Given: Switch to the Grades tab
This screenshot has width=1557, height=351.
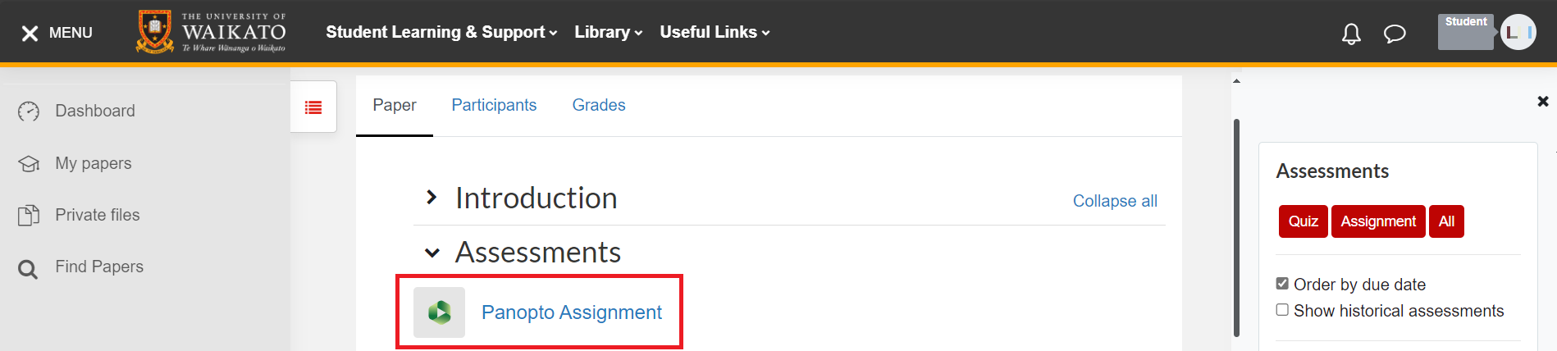Looking at the screenshot, I should 599,105.
